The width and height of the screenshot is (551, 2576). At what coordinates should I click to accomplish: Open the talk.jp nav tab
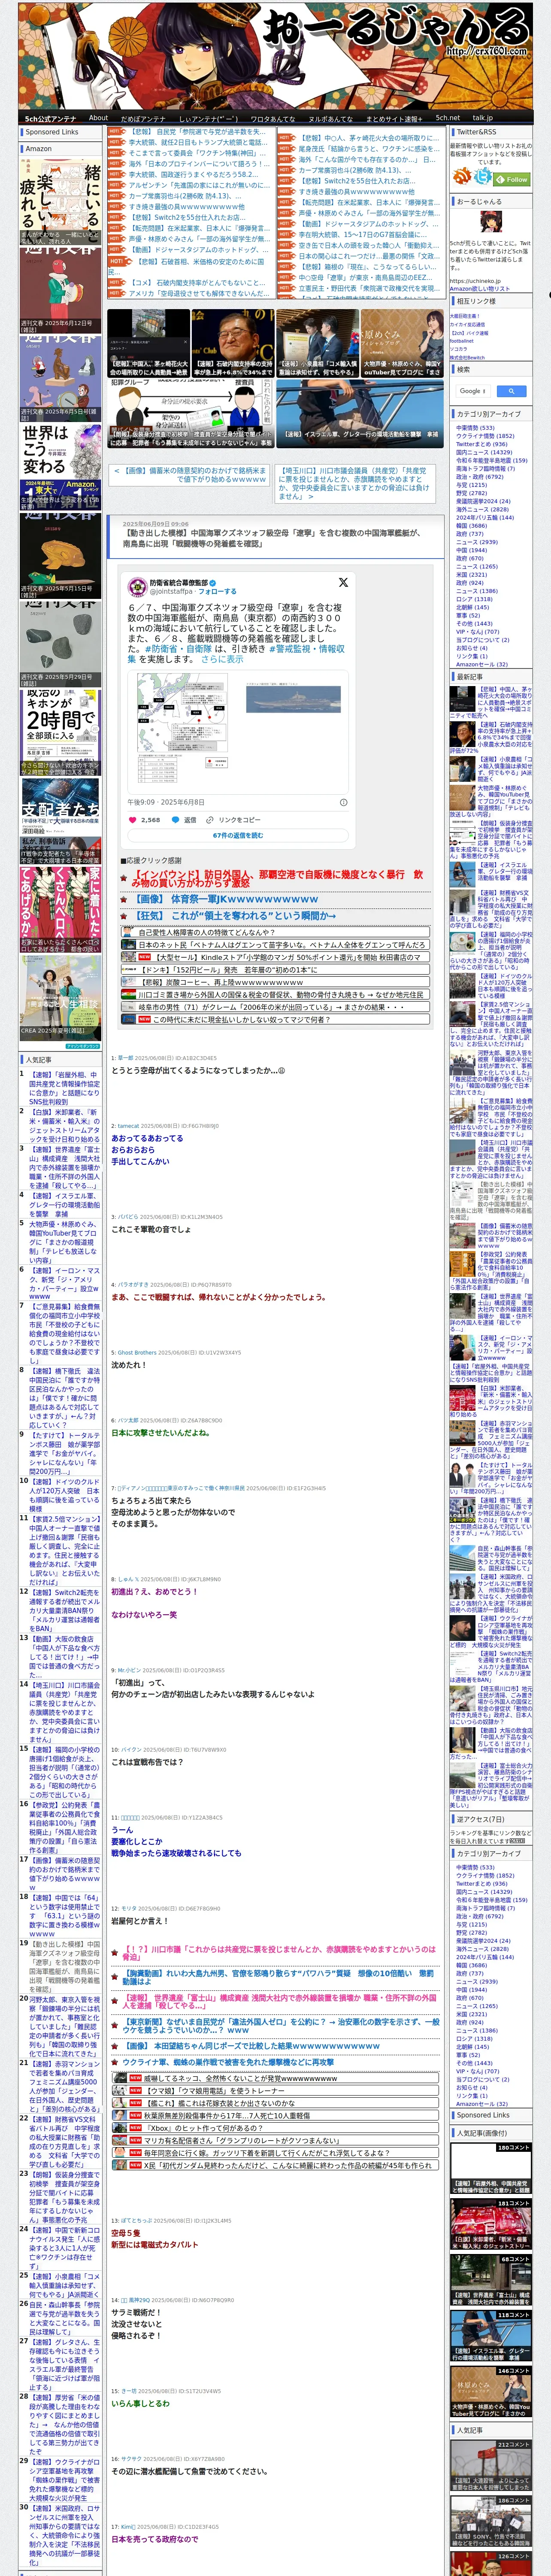coord(483,118)
